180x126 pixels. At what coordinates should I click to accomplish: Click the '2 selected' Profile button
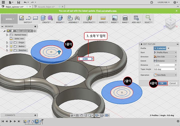160,48
